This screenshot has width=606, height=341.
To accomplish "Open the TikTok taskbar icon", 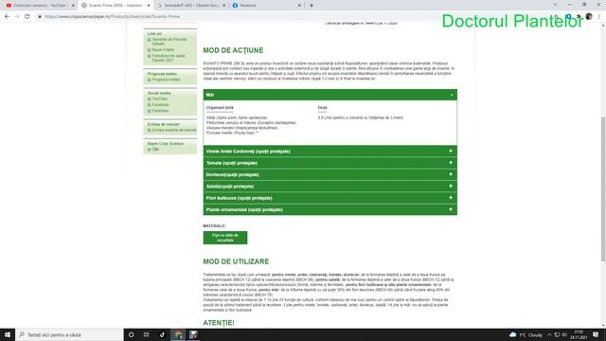I will pyautogui.click(x=162, y=334).
